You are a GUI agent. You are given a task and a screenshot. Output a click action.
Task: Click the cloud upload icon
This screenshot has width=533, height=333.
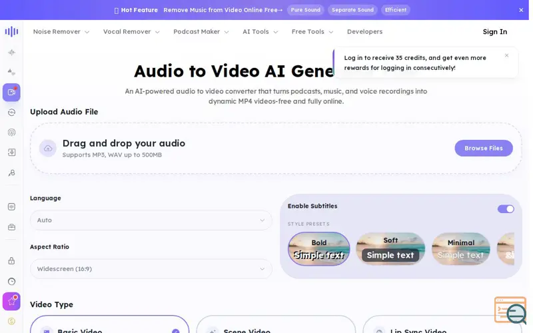47,148
